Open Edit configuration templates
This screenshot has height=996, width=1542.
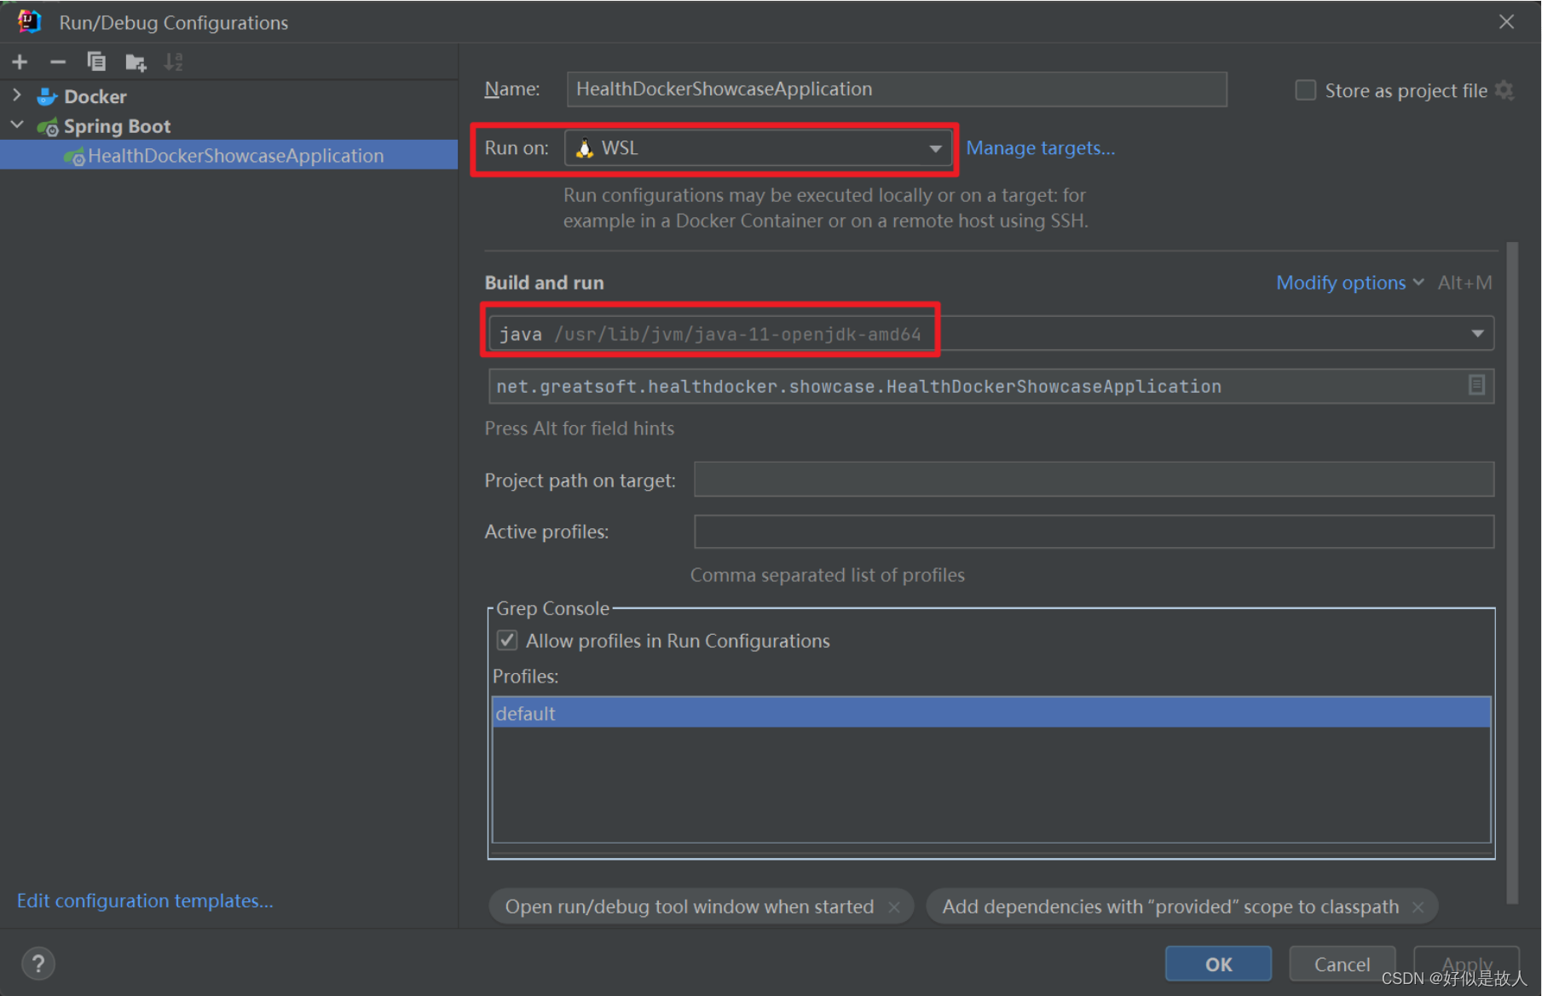point(144,900)
